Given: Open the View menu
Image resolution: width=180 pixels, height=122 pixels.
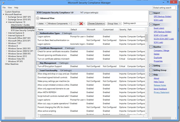Looking at the screenshot, I should point(10,7).
